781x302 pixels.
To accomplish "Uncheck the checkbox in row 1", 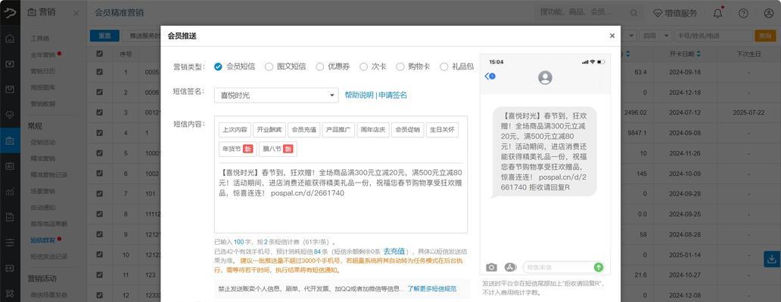I will [x=100, y=72].
